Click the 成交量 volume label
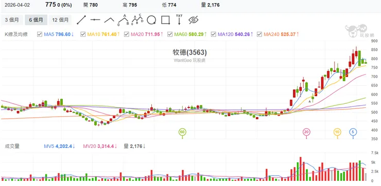Viewport: 381px width, 186px height. [12, 146]
